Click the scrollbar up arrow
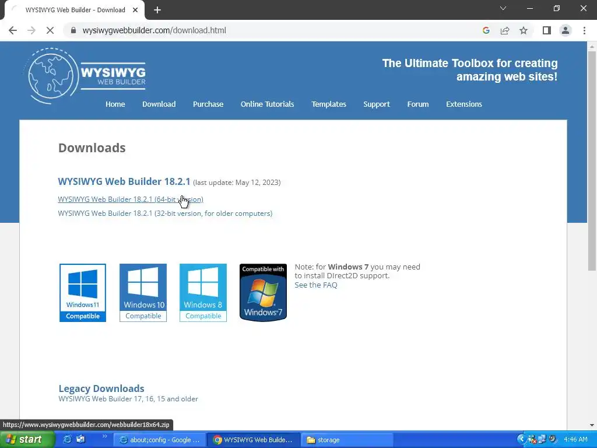The width and height of the screenshot is (597, 448). [592, 47]
